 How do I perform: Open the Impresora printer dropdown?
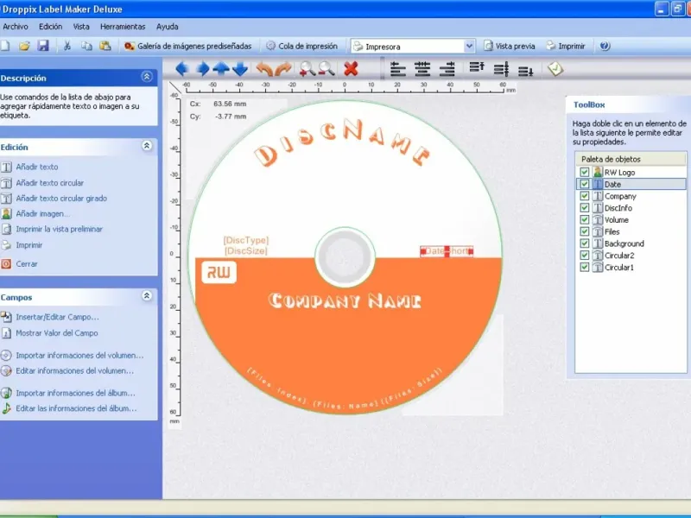[469, 47]
